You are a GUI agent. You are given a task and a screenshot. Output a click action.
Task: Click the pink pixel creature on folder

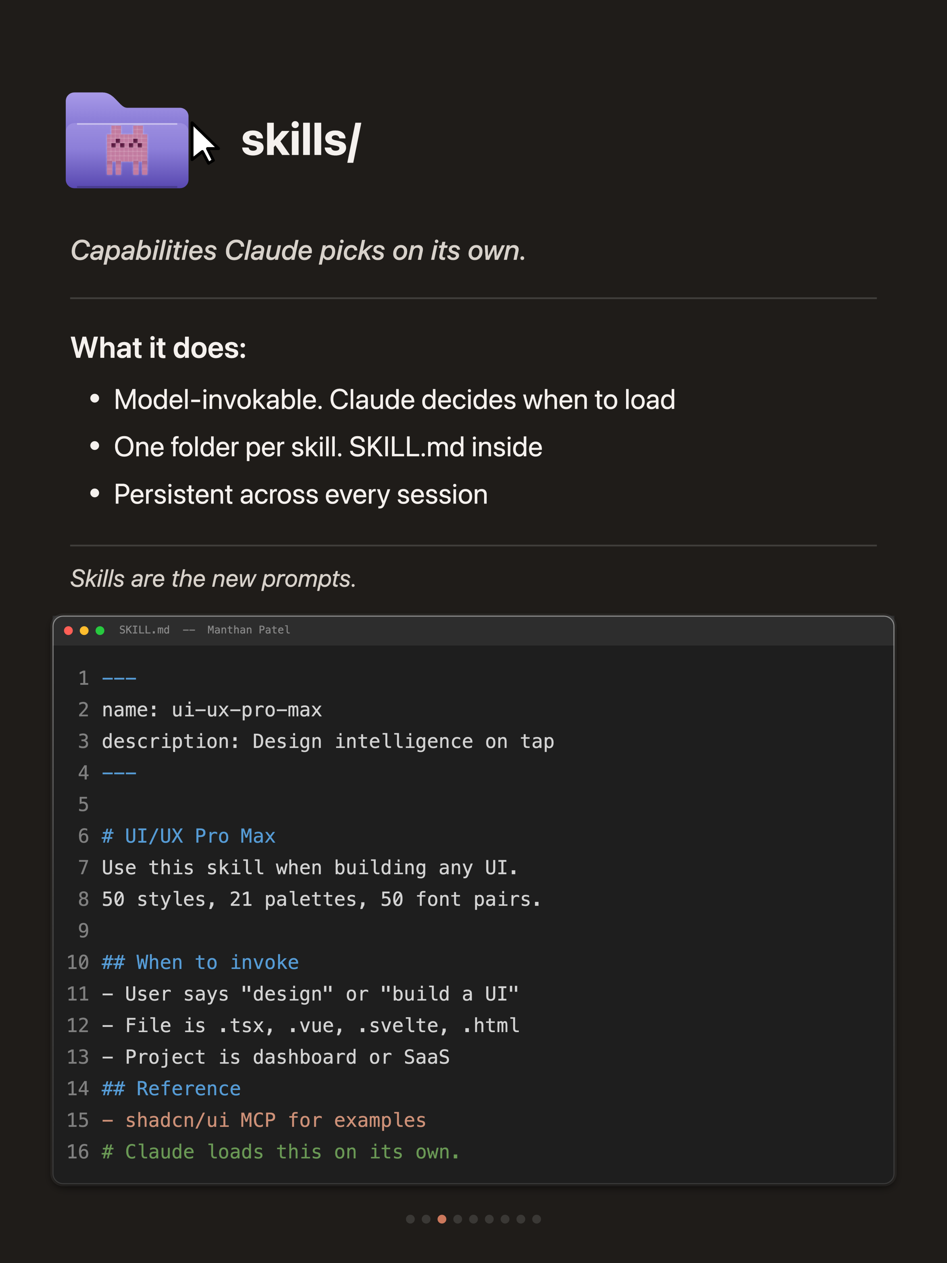pos(127,150)
